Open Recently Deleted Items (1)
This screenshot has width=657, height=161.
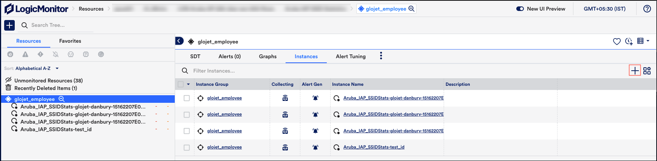click(x=46, y=88)
